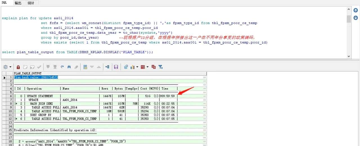Click the eraser clear record icon

pyautogui.click(x=76, y=67)
